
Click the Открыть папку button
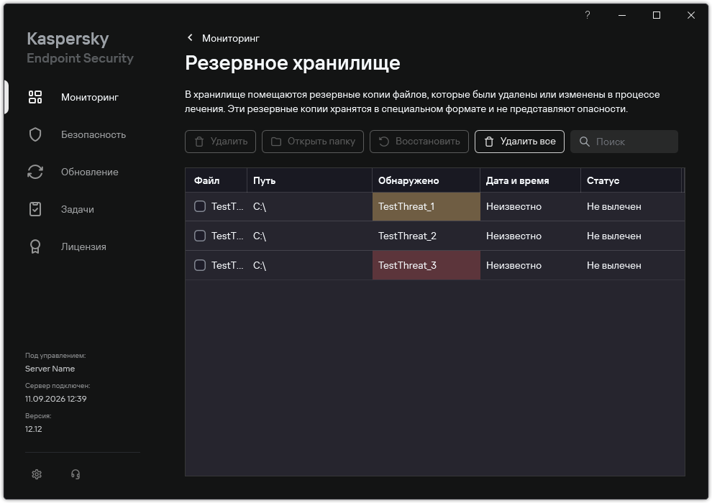coord(313,142)
